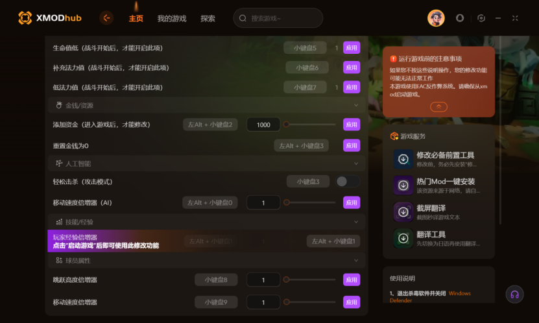Open the headset support icon
This screenshot has height=323, width=539.
(514, 294)
